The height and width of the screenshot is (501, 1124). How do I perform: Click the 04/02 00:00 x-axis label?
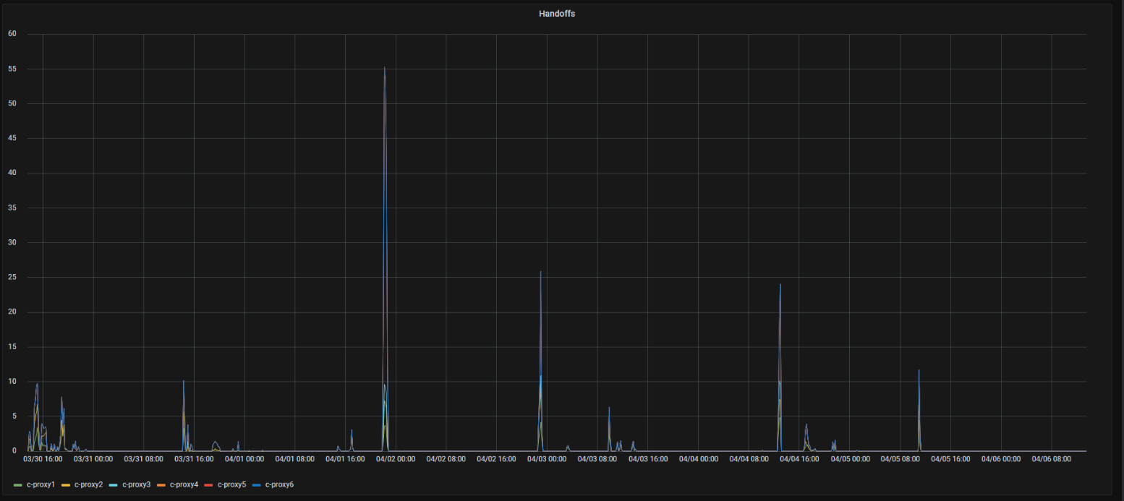tap(396, 459)
